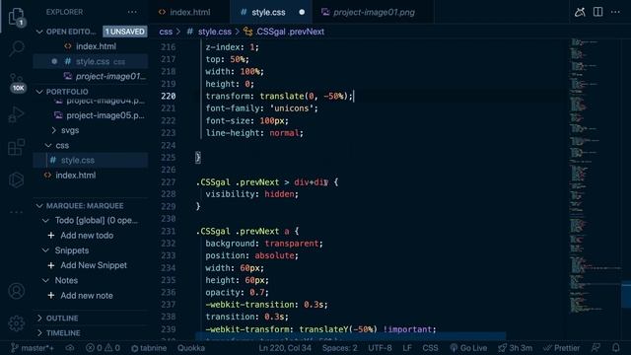Viewport: 631px width, 355px height.
Task: Change encoding via UTF-8 item
Action: 380,348
